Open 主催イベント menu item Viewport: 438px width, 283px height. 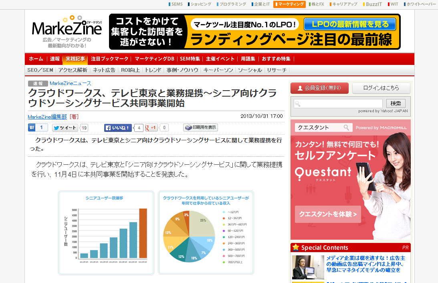[220, 59]
